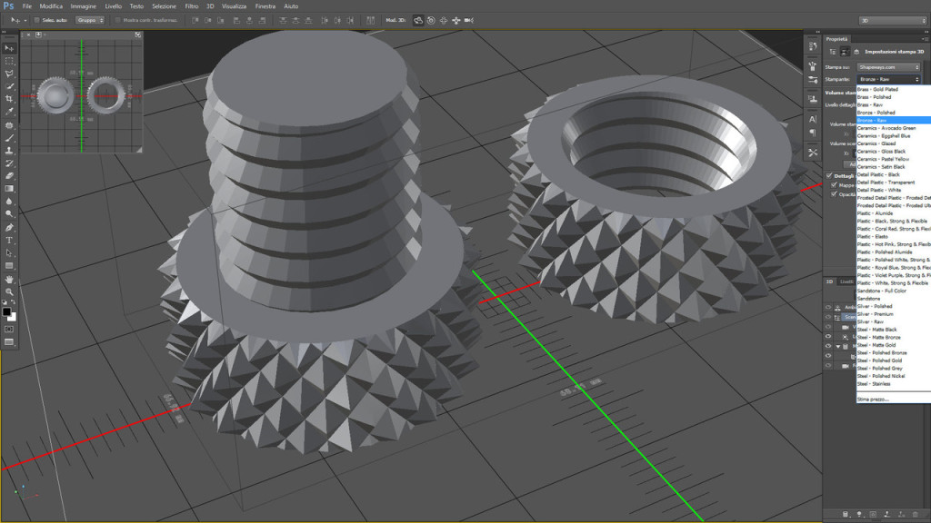Viewport: 931px width, 523px height.
Task: Choose Silver - Premium from material list
Action: 876,314
